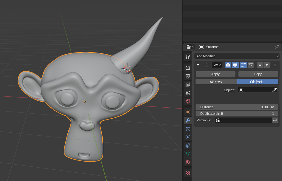Toggle Weld modifier edit mode display
The width and height of the screenshot is (282, 181).
[243, 65]
